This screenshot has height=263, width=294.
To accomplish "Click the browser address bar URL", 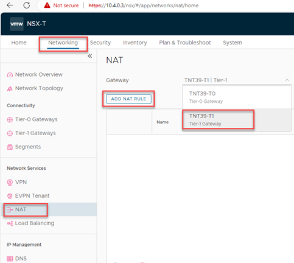I will [144, 5].
